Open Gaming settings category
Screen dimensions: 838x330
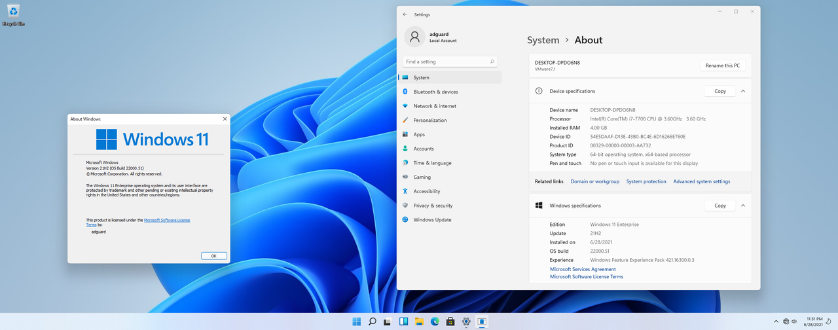[450, 177]
